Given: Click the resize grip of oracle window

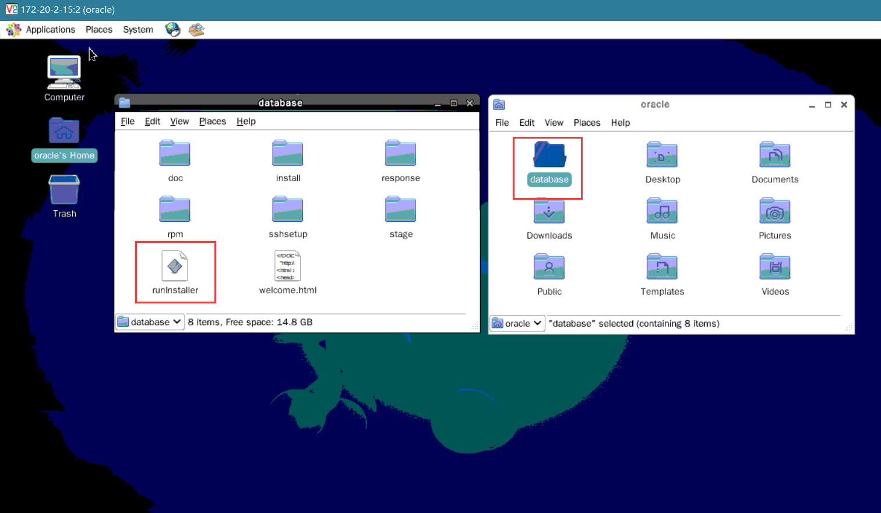Looking at the screenshot, I should click(x=848, y=328).
